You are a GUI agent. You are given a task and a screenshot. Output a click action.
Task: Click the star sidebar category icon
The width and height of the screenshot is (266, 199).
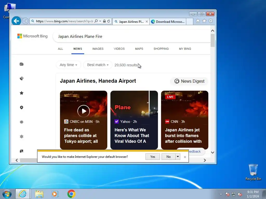[x=22, y=93]
